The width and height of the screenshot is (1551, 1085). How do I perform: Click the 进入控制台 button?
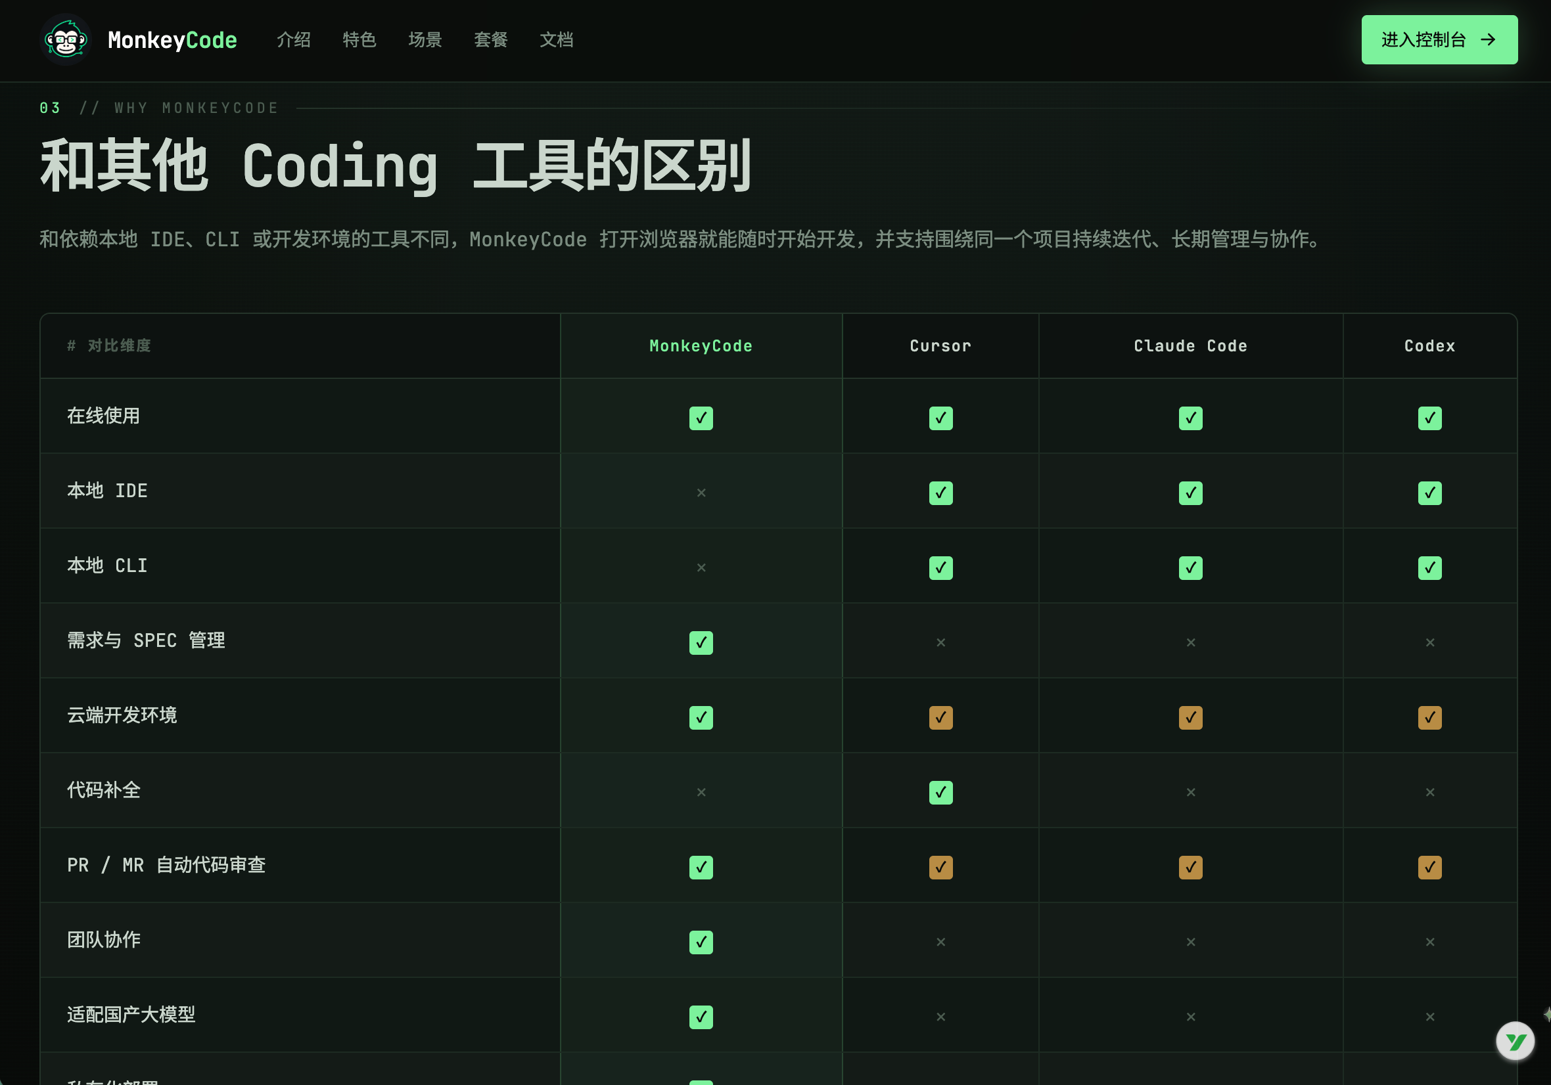tap(1439, 40)
